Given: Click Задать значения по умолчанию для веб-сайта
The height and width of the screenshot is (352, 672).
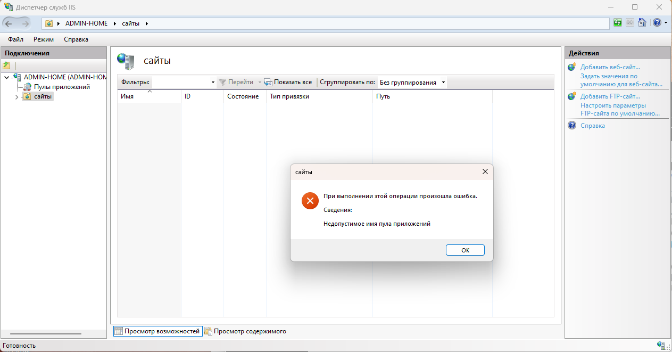Looking at the screenshot, I should (x=621, y=80).
